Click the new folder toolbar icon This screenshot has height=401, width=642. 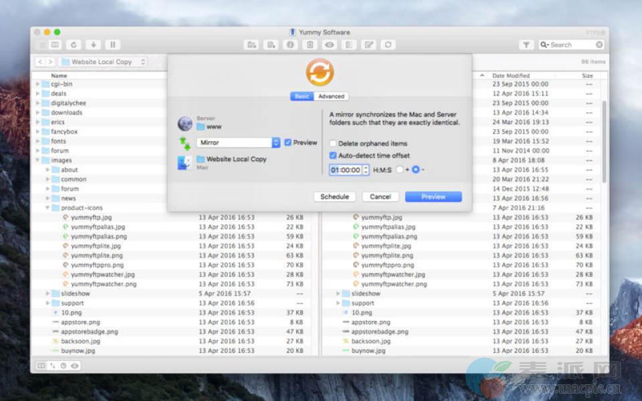point(251,45)
